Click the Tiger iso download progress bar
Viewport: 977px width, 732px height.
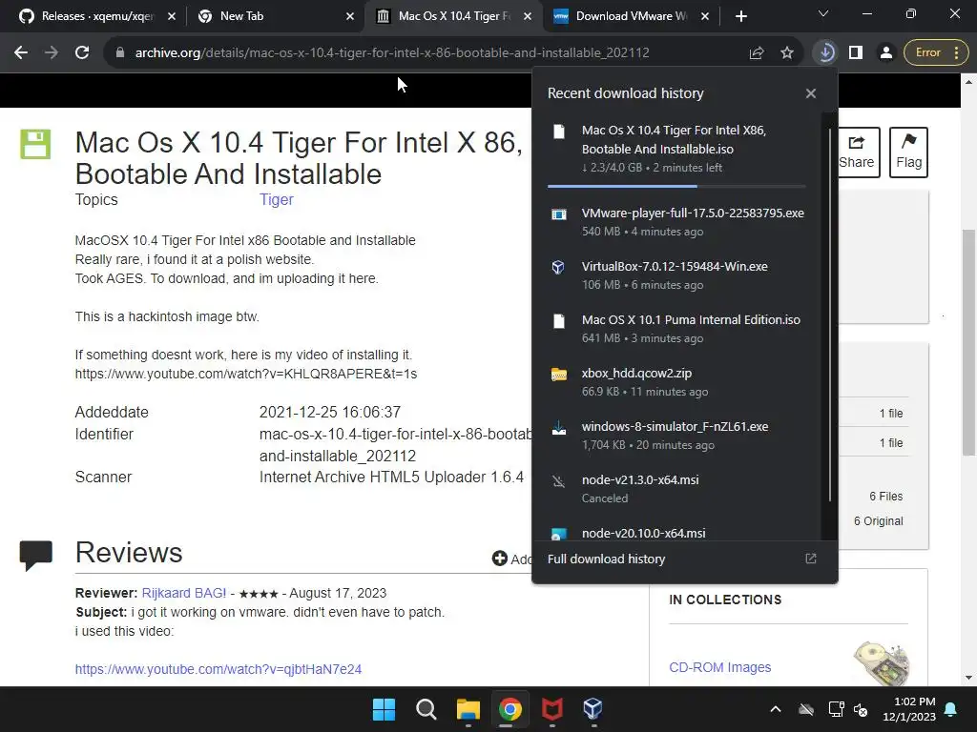pyautogui.click(x=676, y=186)
